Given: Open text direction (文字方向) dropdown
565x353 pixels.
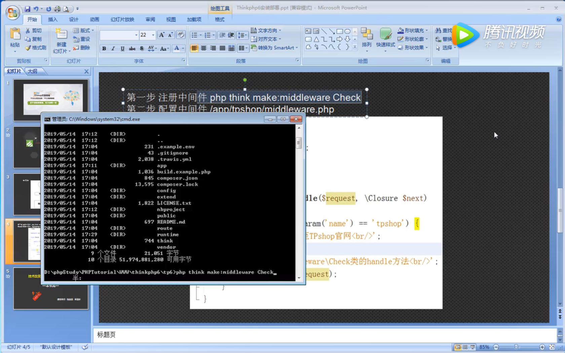Looking at the screenshot, I should point(266,31).
